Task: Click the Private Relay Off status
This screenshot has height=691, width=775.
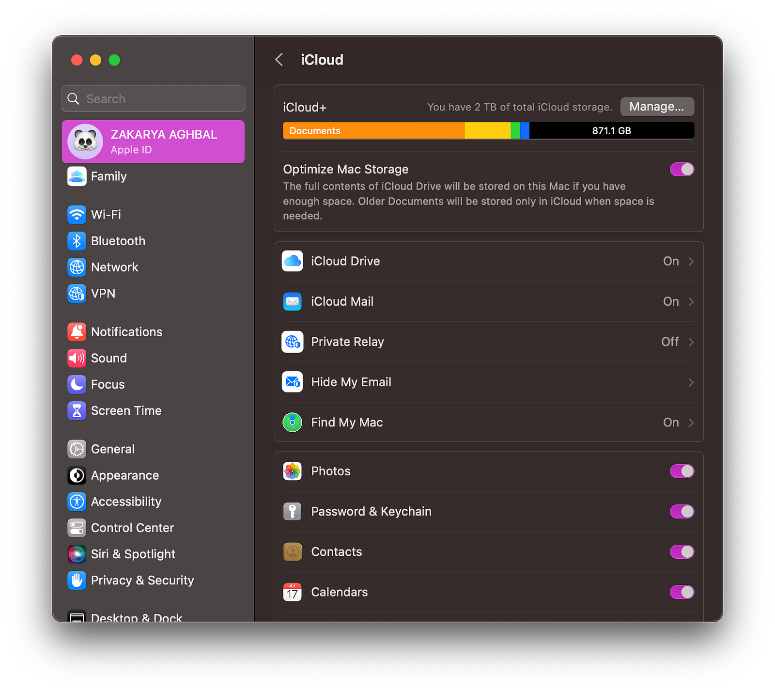Action: click(670, 342)
